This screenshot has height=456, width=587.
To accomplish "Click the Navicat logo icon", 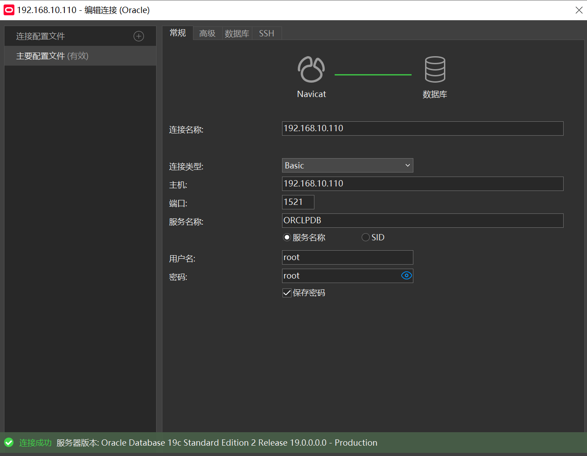I will pos(311,69).
